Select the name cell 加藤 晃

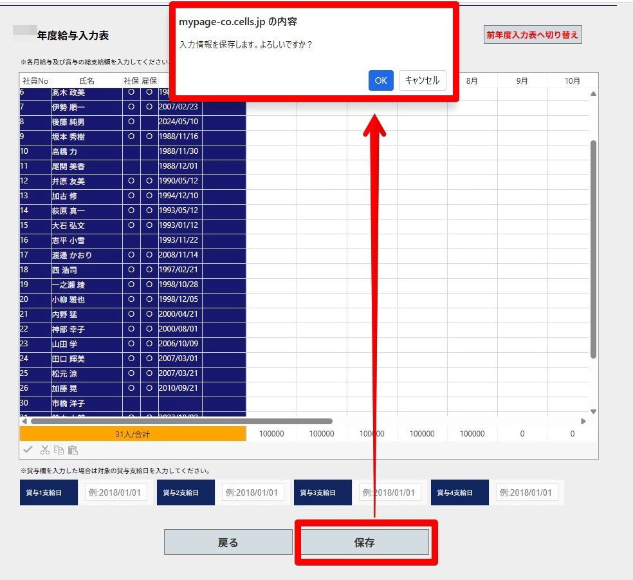click(x=87, y=389)
